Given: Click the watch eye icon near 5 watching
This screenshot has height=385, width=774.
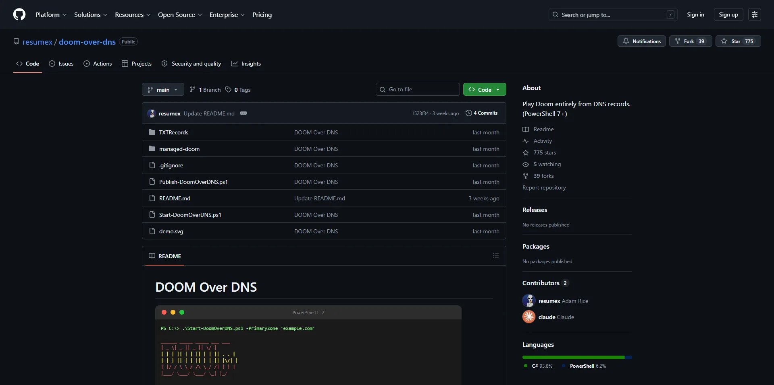Looking at the screenshot, I should point(526,164).
